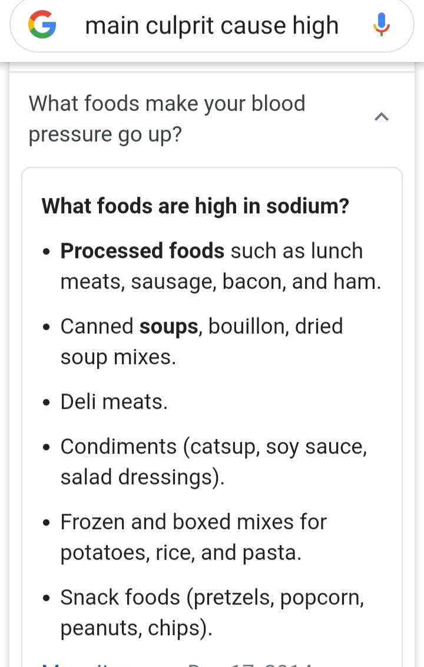Click 'pressure go up?' question line

[x=105, y=135]
